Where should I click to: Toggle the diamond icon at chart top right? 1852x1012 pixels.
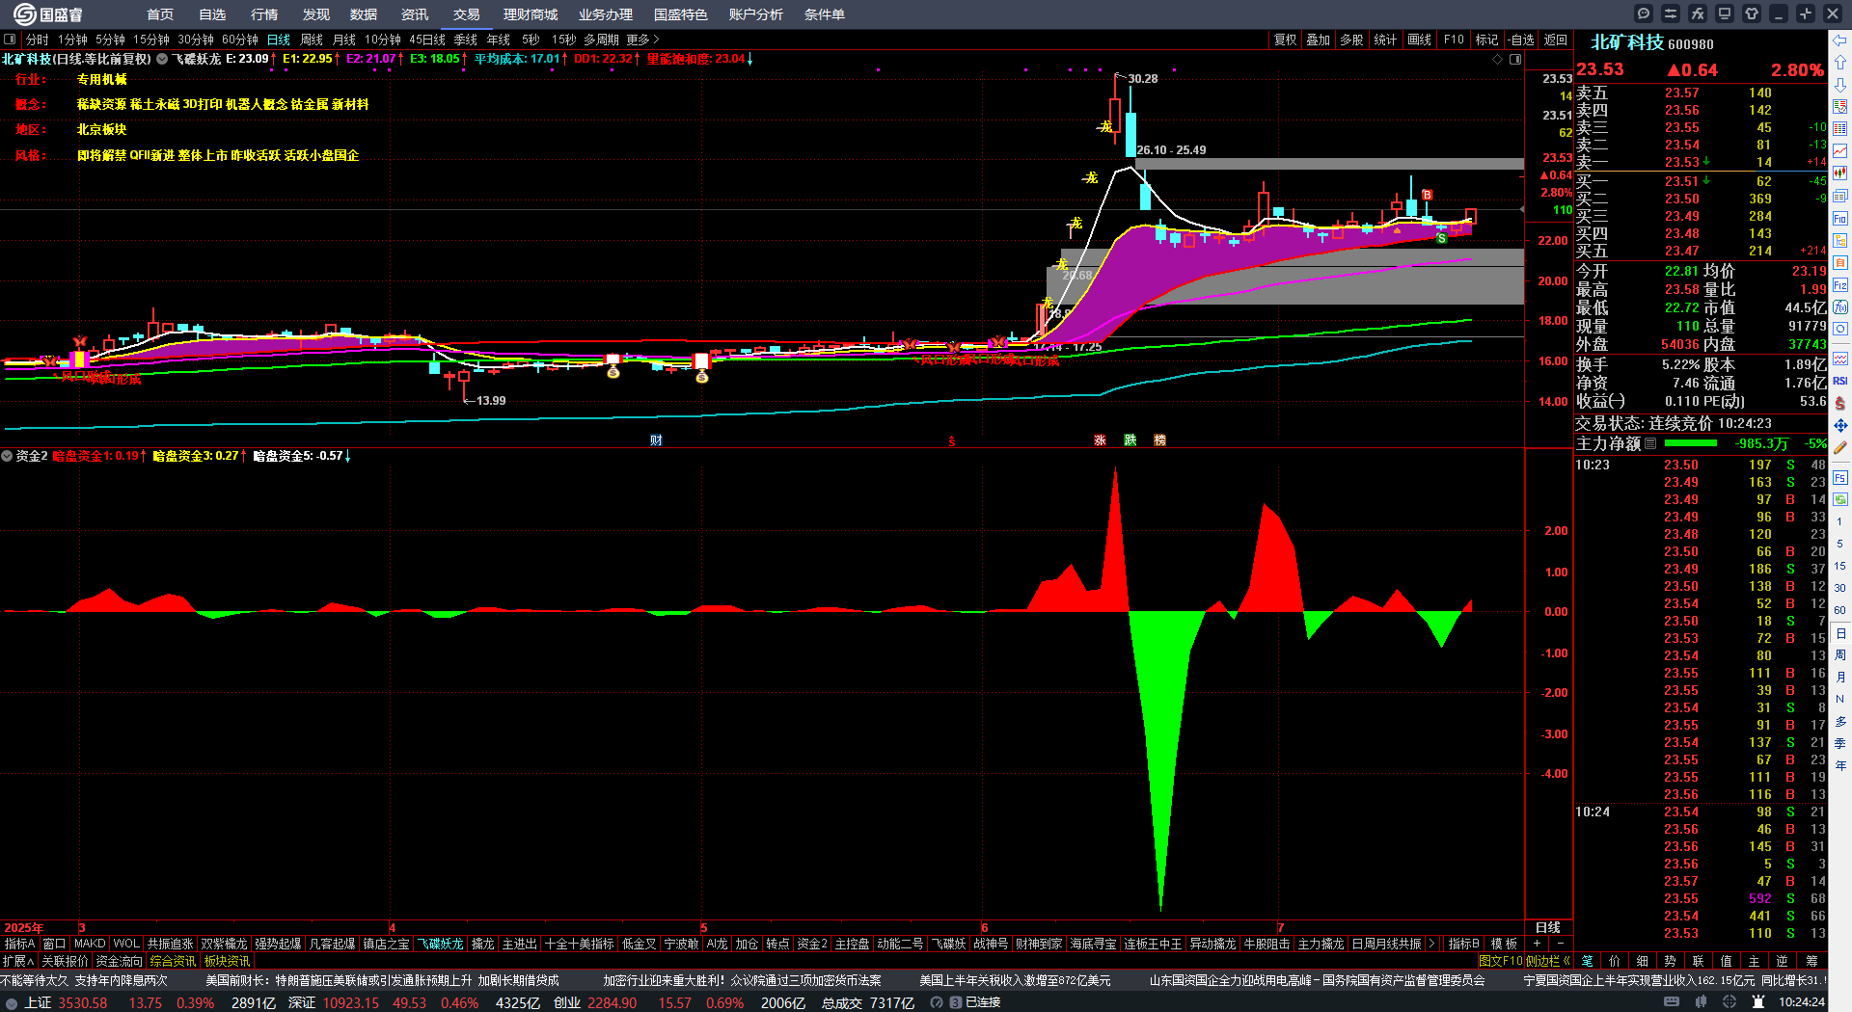[x=1498, y=59]
